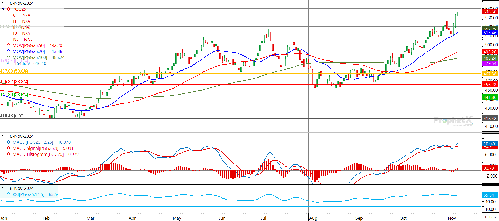The height and width of the screenshot is (221, 499).
Task: Click the 441.80 (23.6%) Fibonacci label
Action: click(14, 95)
